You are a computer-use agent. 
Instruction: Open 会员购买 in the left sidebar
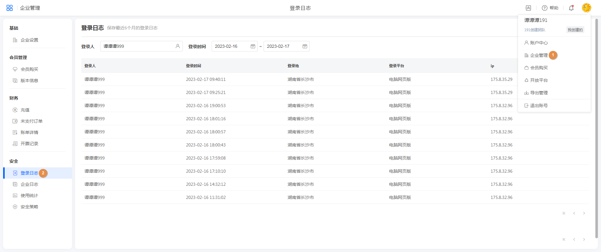(x=29, y=69)
